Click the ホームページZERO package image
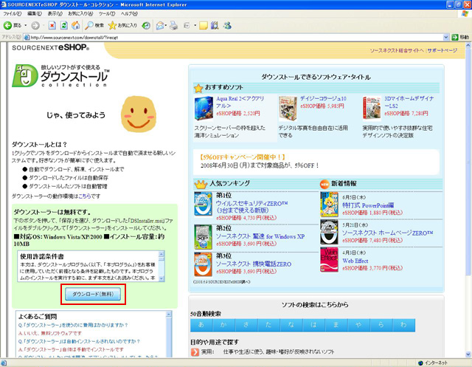The image size is (472, 367). [x=330, y=232]
